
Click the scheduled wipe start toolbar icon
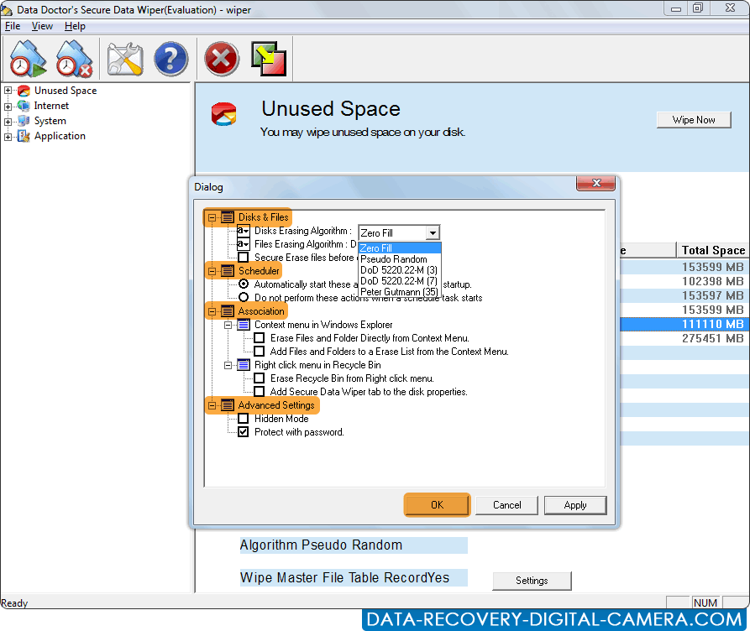pos(28,60)
